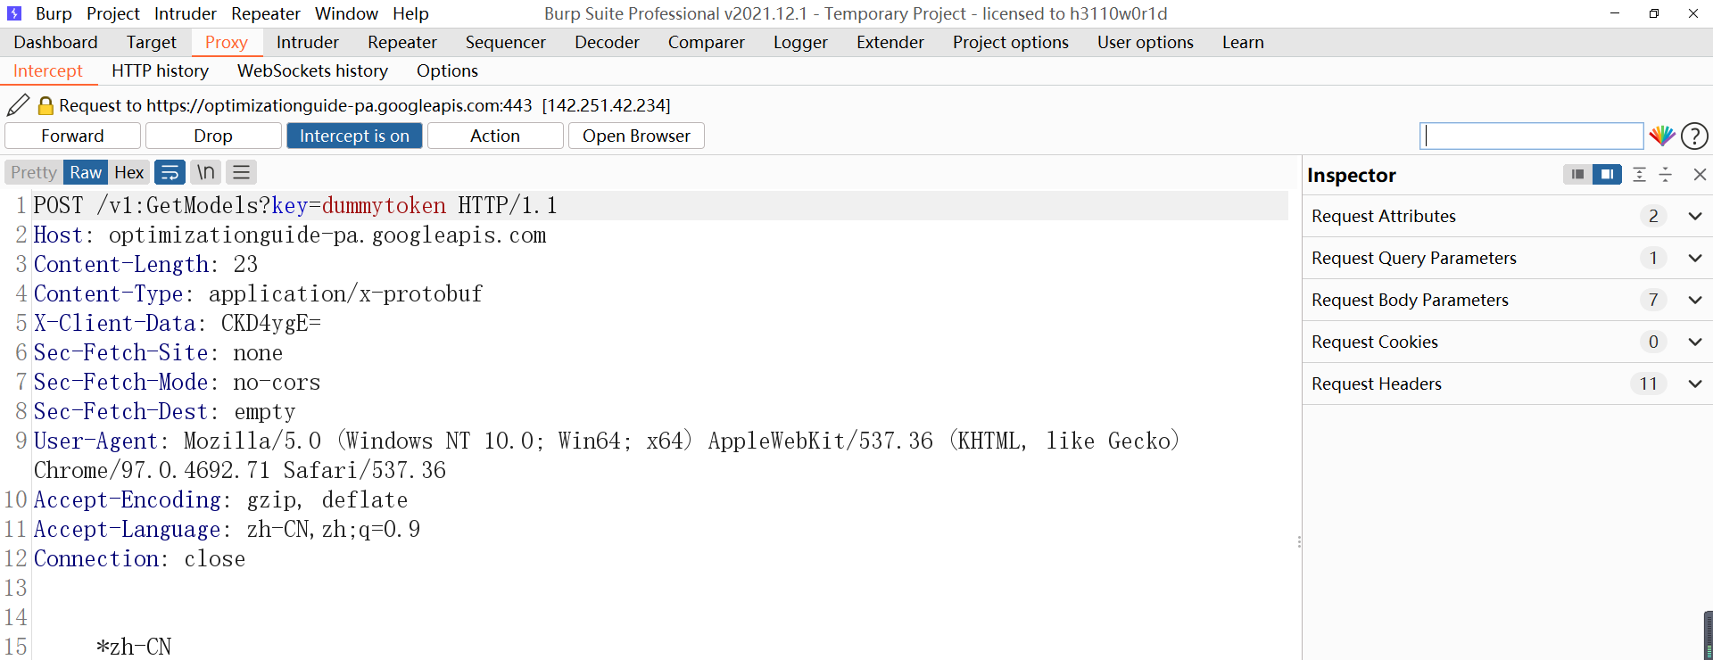Screen dimensions: 1713x660
Task: Click the POST request line text
Action: coord(295,205)
